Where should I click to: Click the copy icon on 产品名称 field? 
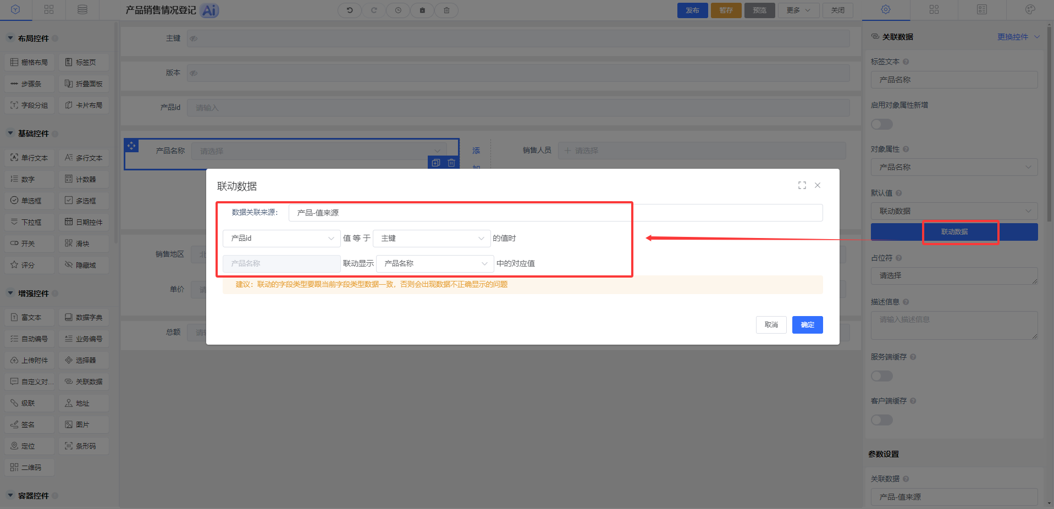[x=436, y=163]
